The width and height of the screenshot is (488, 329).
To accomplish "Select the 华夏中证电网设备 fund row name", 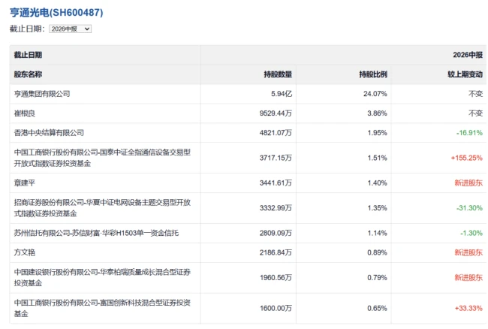I will pos(102,208).
